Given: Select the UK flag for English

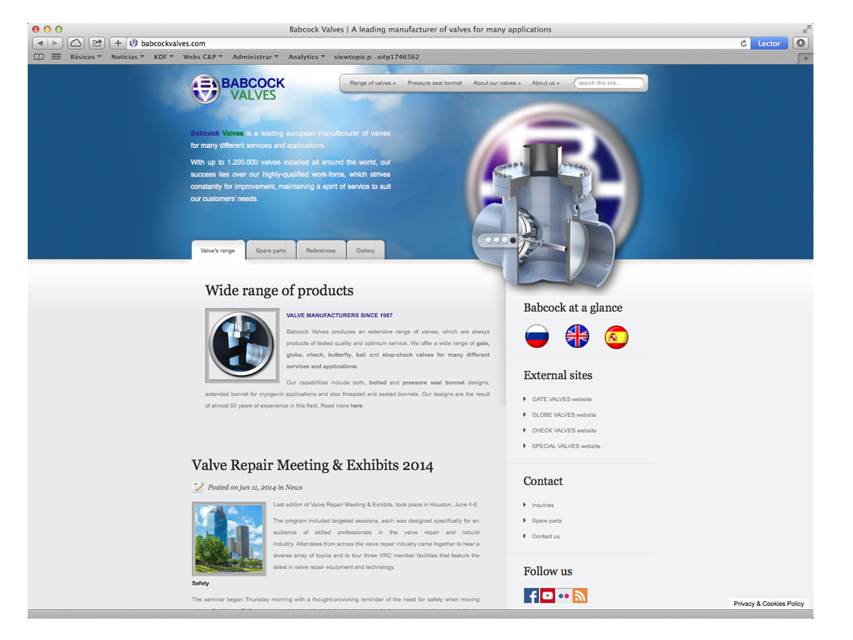Looking at the screenshot, I should [577, 336].
